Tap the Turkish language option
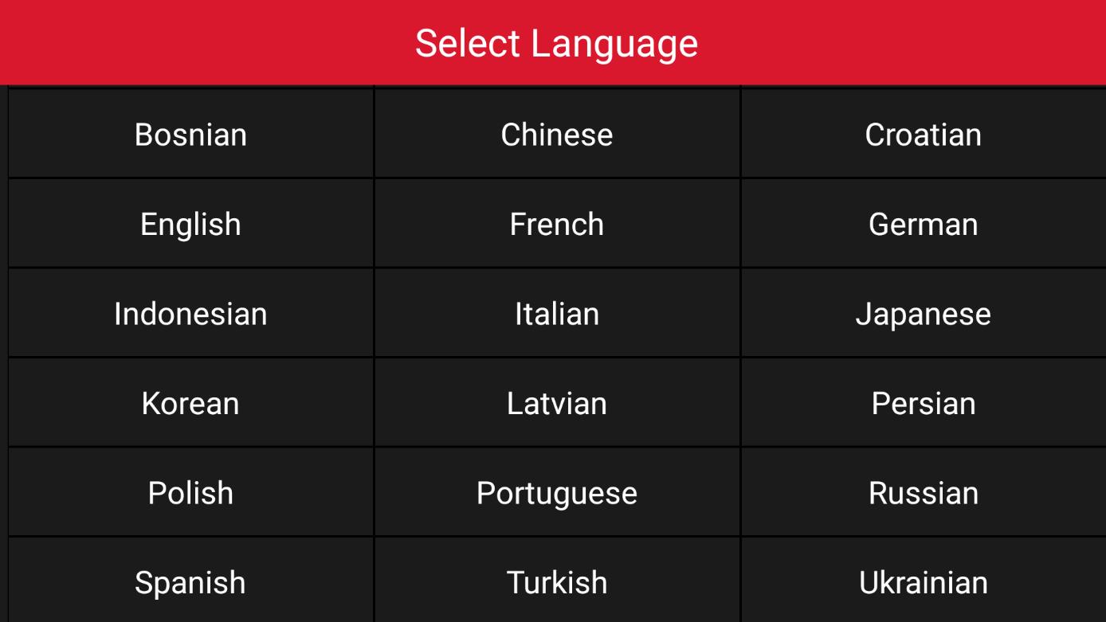This screenshot has width=1106, height=622. coord(557,582)
